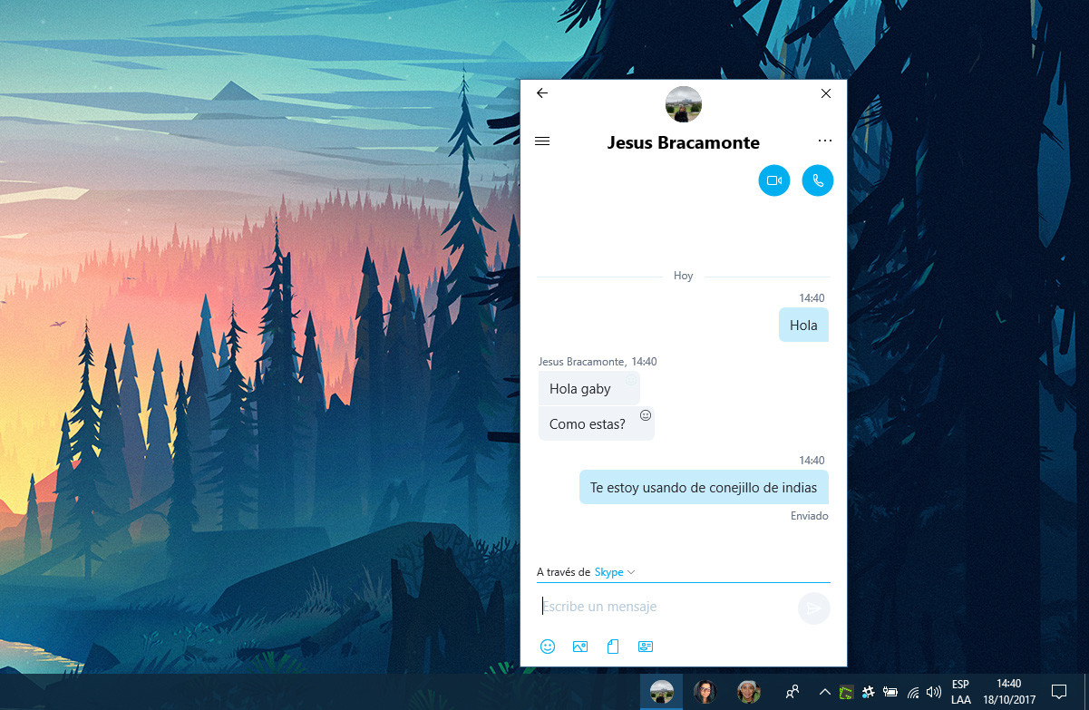1089x710 pixels.
Task: Click the 'Enviado' status label
Action: click(810, 516)
